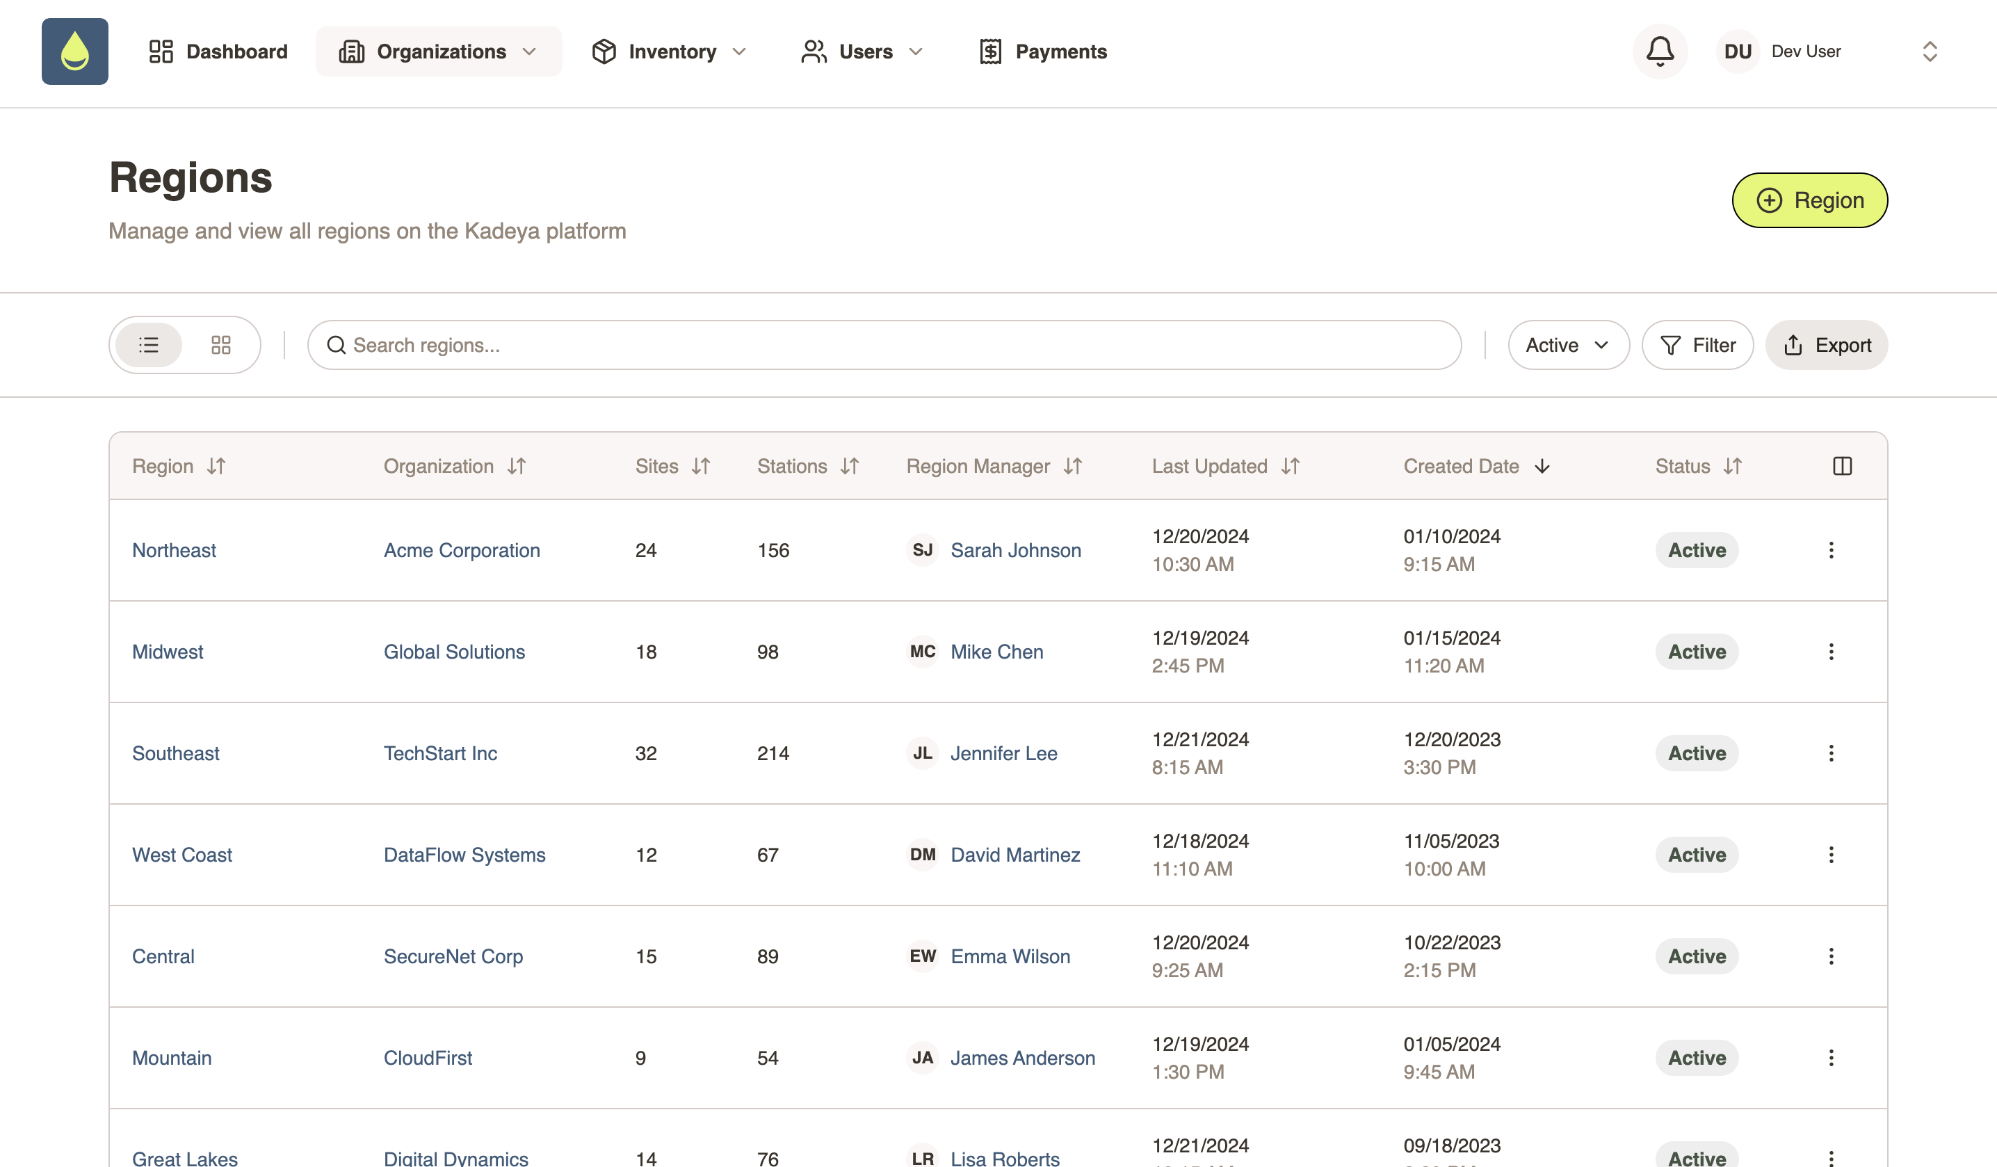
Task: Open row actions menu for Southeast
Action: tap(1831, 753)
